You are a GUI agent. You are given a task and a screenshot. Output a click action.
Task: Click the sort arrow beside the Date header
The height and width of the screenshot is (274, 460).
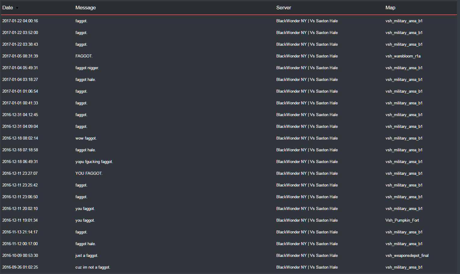tap(17, 8)
